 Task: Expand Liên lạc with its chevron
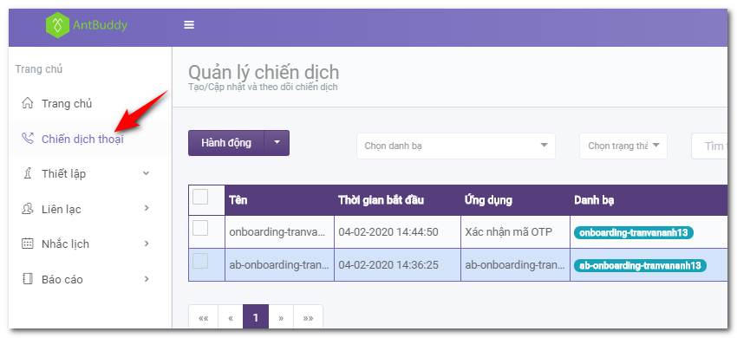(147, 208)
